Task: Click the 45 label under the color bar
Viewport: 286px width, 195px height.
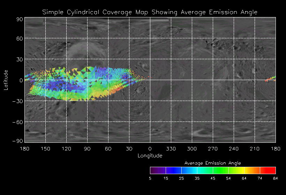Action: [x=213, y=179]
